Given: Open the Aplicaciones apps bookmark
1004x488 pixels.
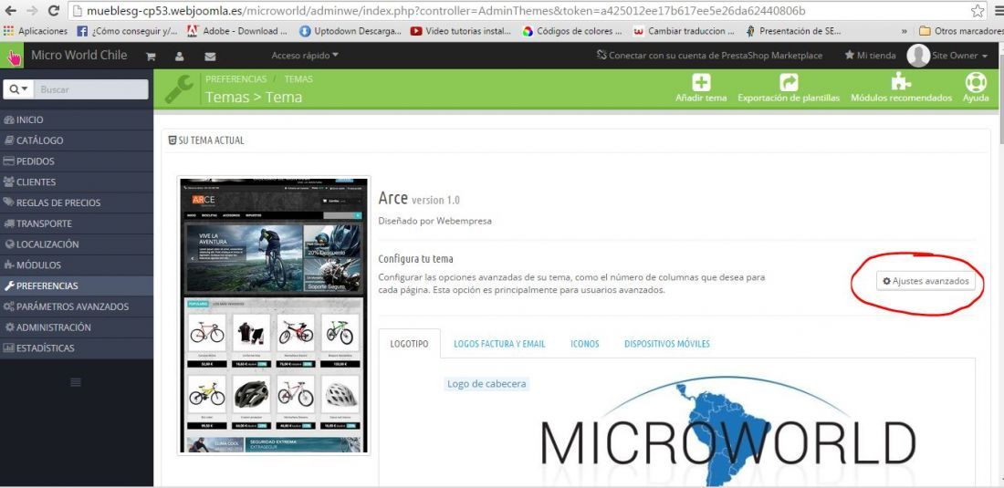Looking at the screenshot, I should click(36, 31).
